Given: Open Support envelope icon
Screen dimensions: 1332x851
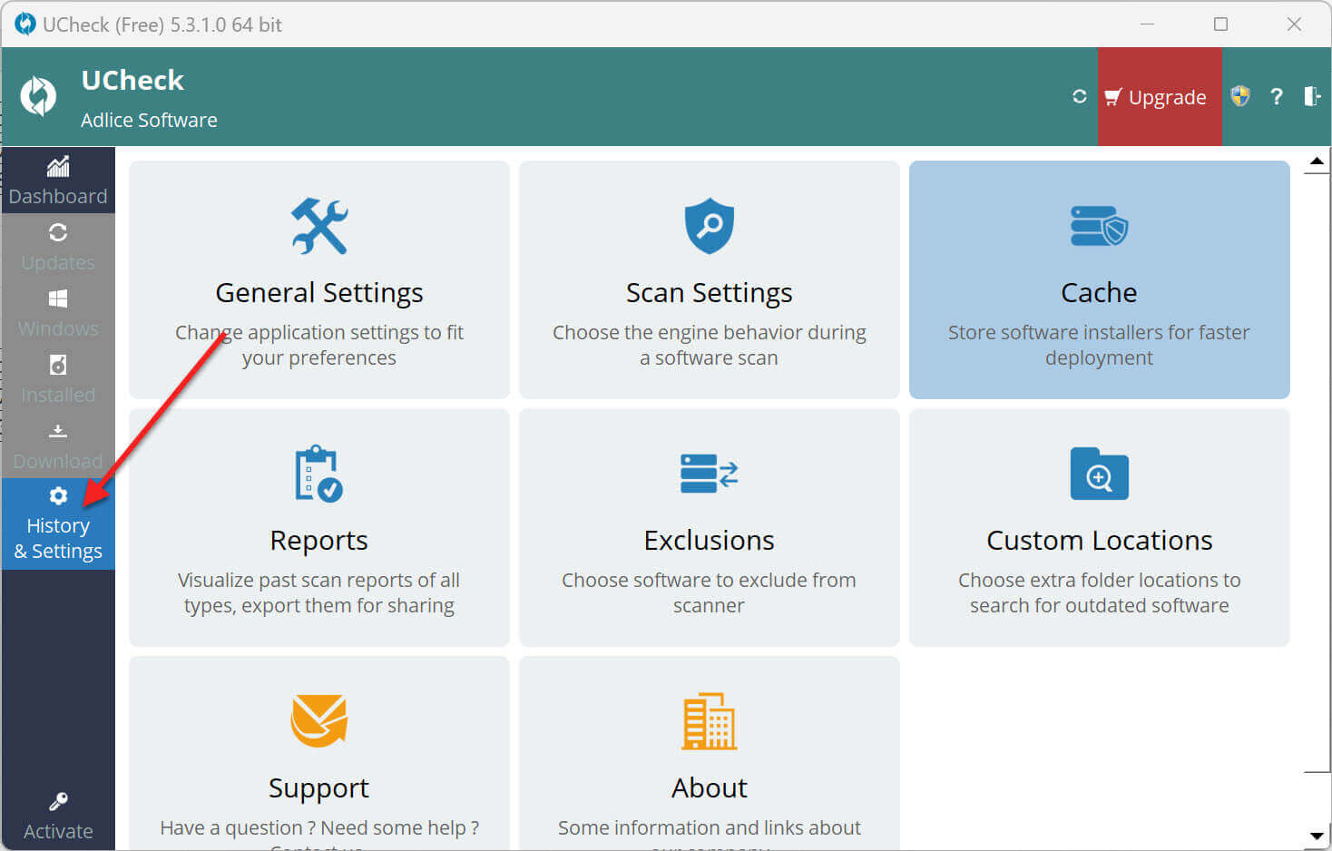Looking at the screenshot, I should point(319,720).
